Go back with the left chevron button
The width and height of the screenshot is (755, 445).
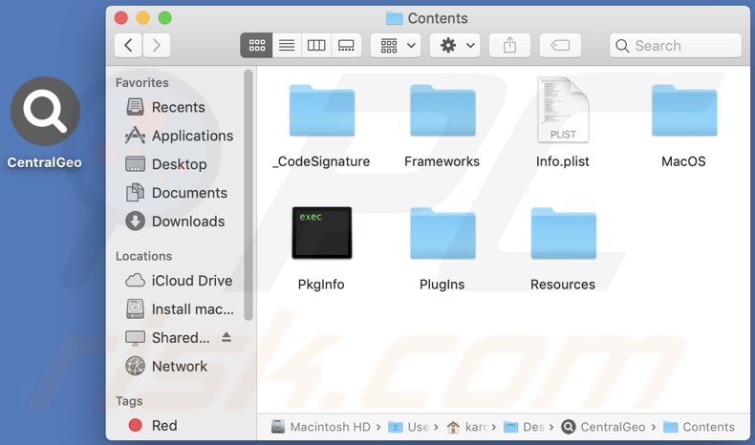128,46
